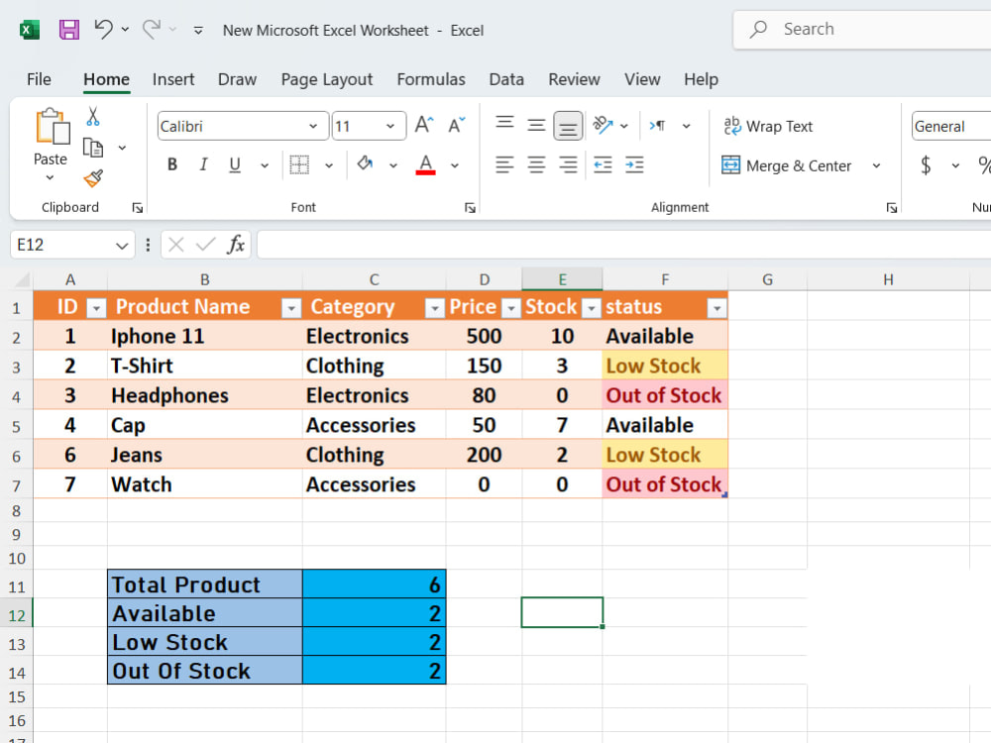Click the text direction icon
The height and width of the screenshot is (743, 991).
(657, 126)
